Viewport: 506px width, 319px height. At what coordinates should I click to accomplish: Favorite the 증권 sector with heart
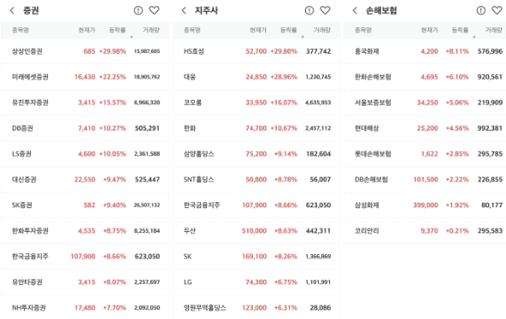point(154,10)
